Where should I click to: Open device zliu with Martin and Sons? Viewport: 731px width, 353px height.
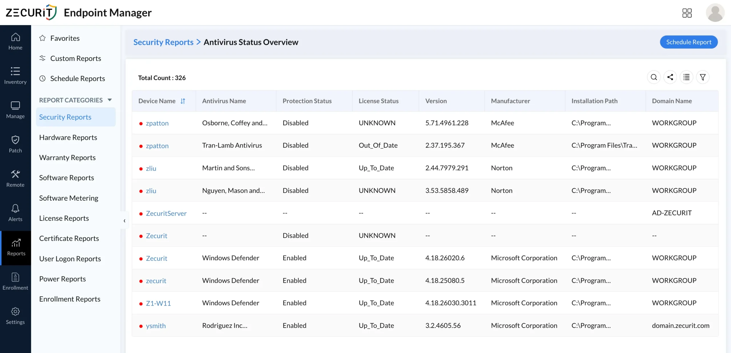coord(151,168)
